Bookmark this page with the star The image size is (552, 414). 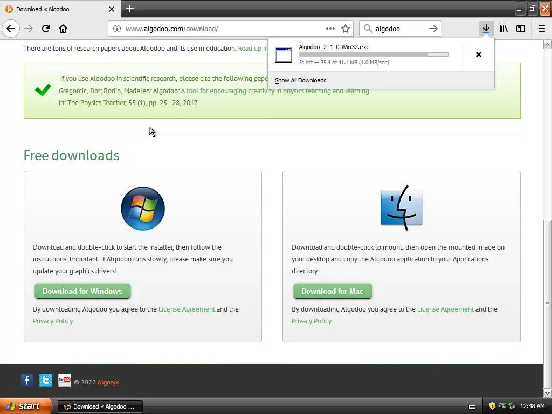pyautogui.click(x=346, y=29)
